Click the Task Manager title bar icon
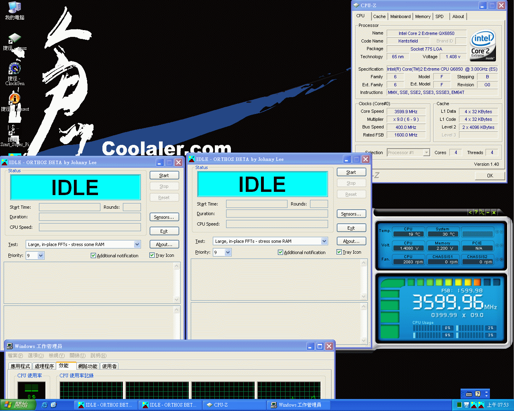The image size is (514, 411). point(10,346)
